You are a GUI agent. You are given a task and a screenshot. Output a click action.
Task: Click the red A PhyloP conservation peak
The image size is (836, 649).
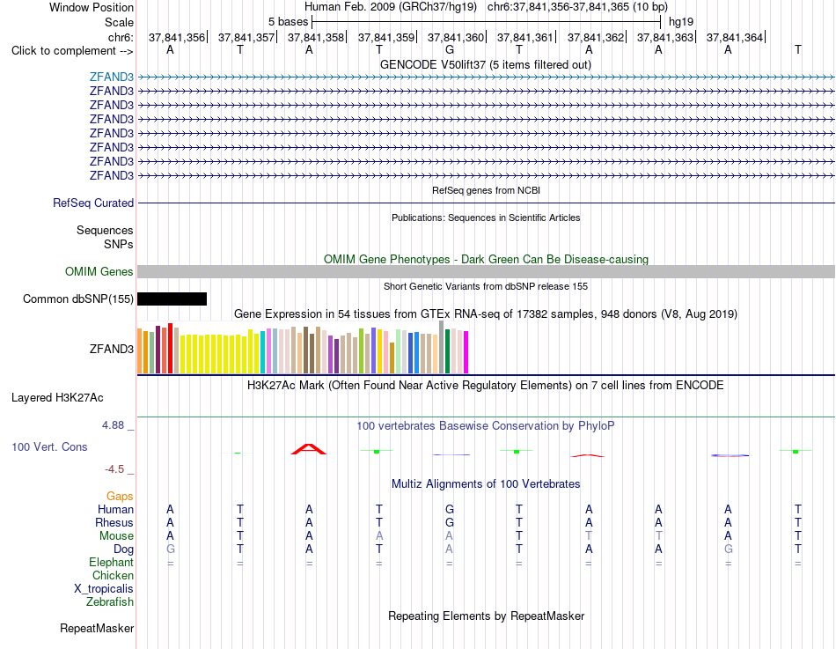tap(309, 449)
